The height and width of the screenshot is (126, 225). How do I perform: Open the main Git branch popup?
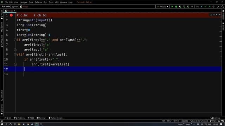click(213, 121)
